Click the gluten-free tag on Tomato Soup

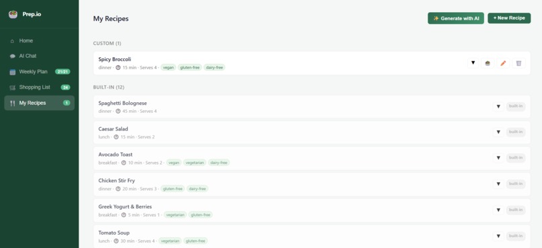click(196, 241)
